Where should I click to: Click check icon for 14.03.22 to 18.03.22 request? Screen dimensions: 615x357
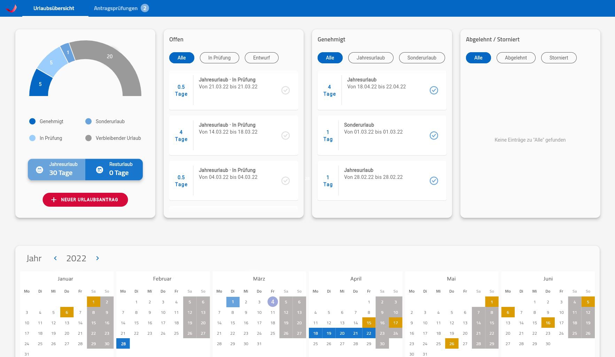(x=285, y=136)
